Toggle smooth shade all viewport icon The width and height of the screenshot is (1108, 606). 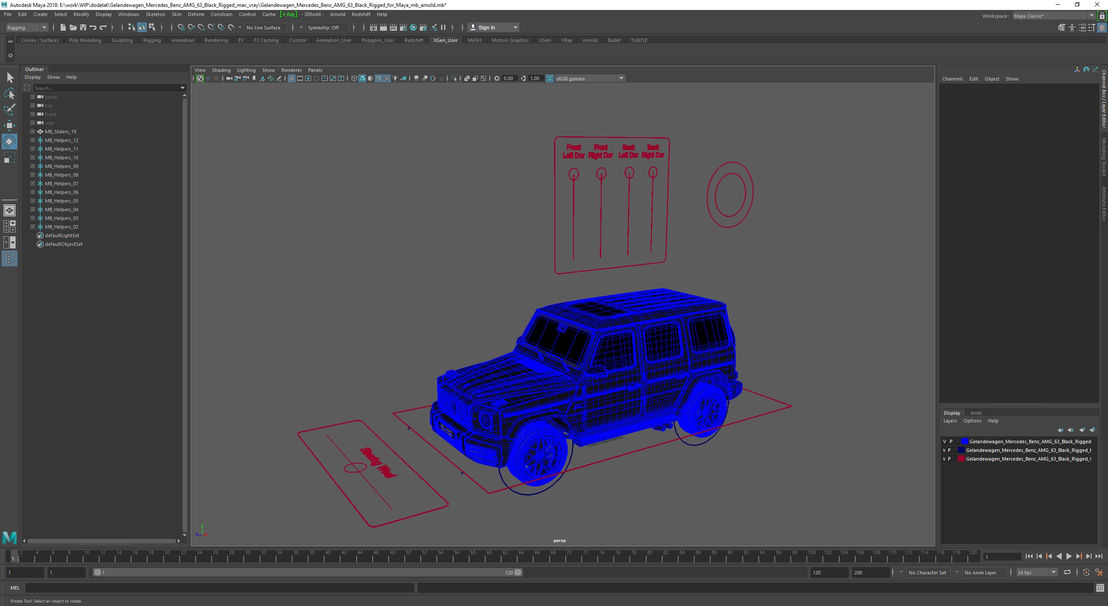pos(362,78)
